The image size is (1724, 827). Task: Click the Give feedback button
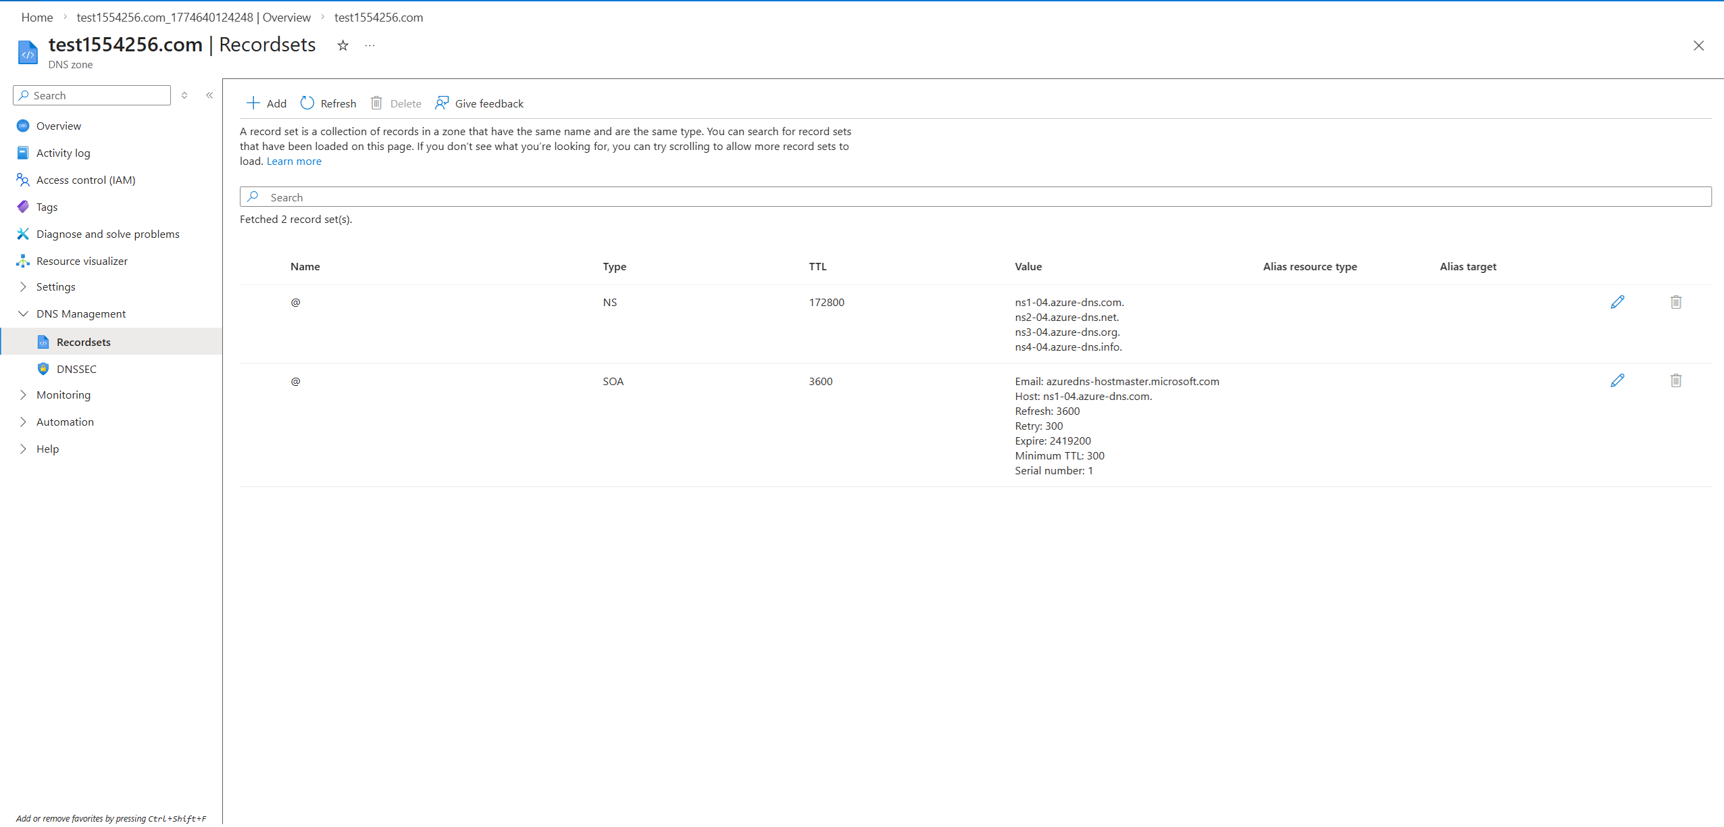480,103
